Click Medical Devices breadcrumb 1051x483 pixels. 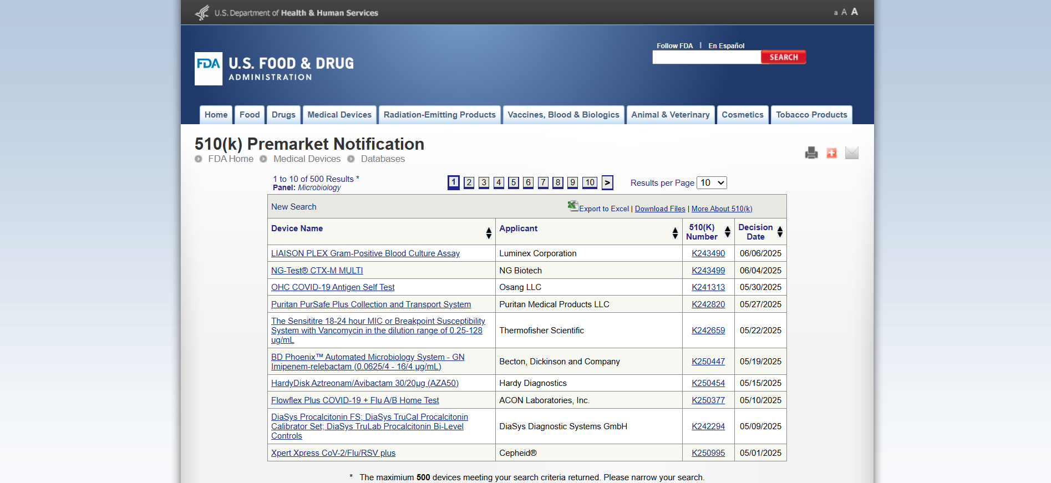307,159
